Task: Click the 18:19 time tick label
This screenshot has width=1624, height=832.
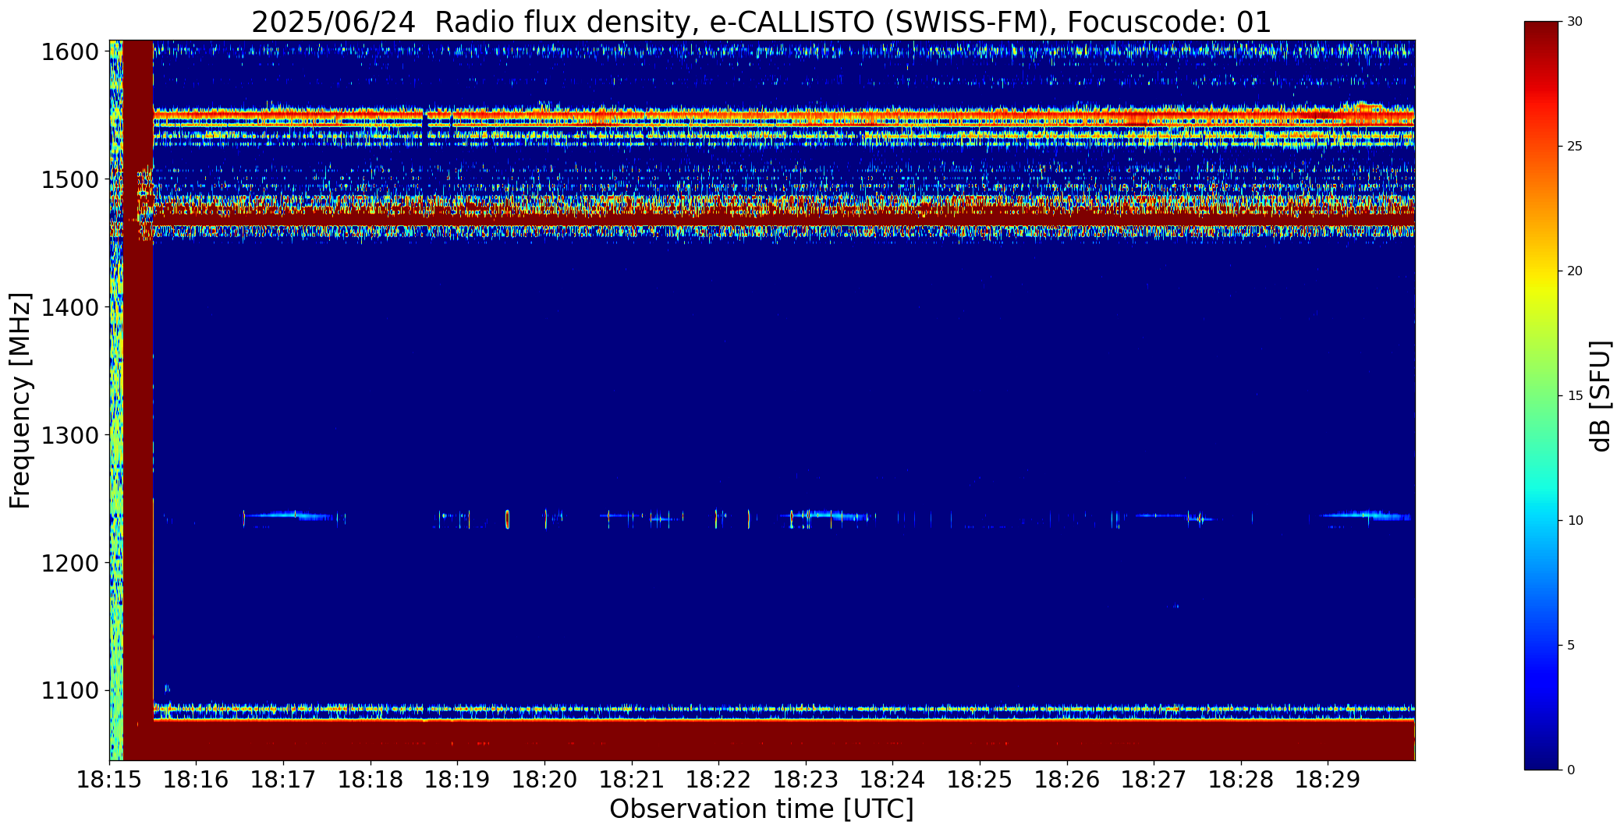Action: click(458, 780)
